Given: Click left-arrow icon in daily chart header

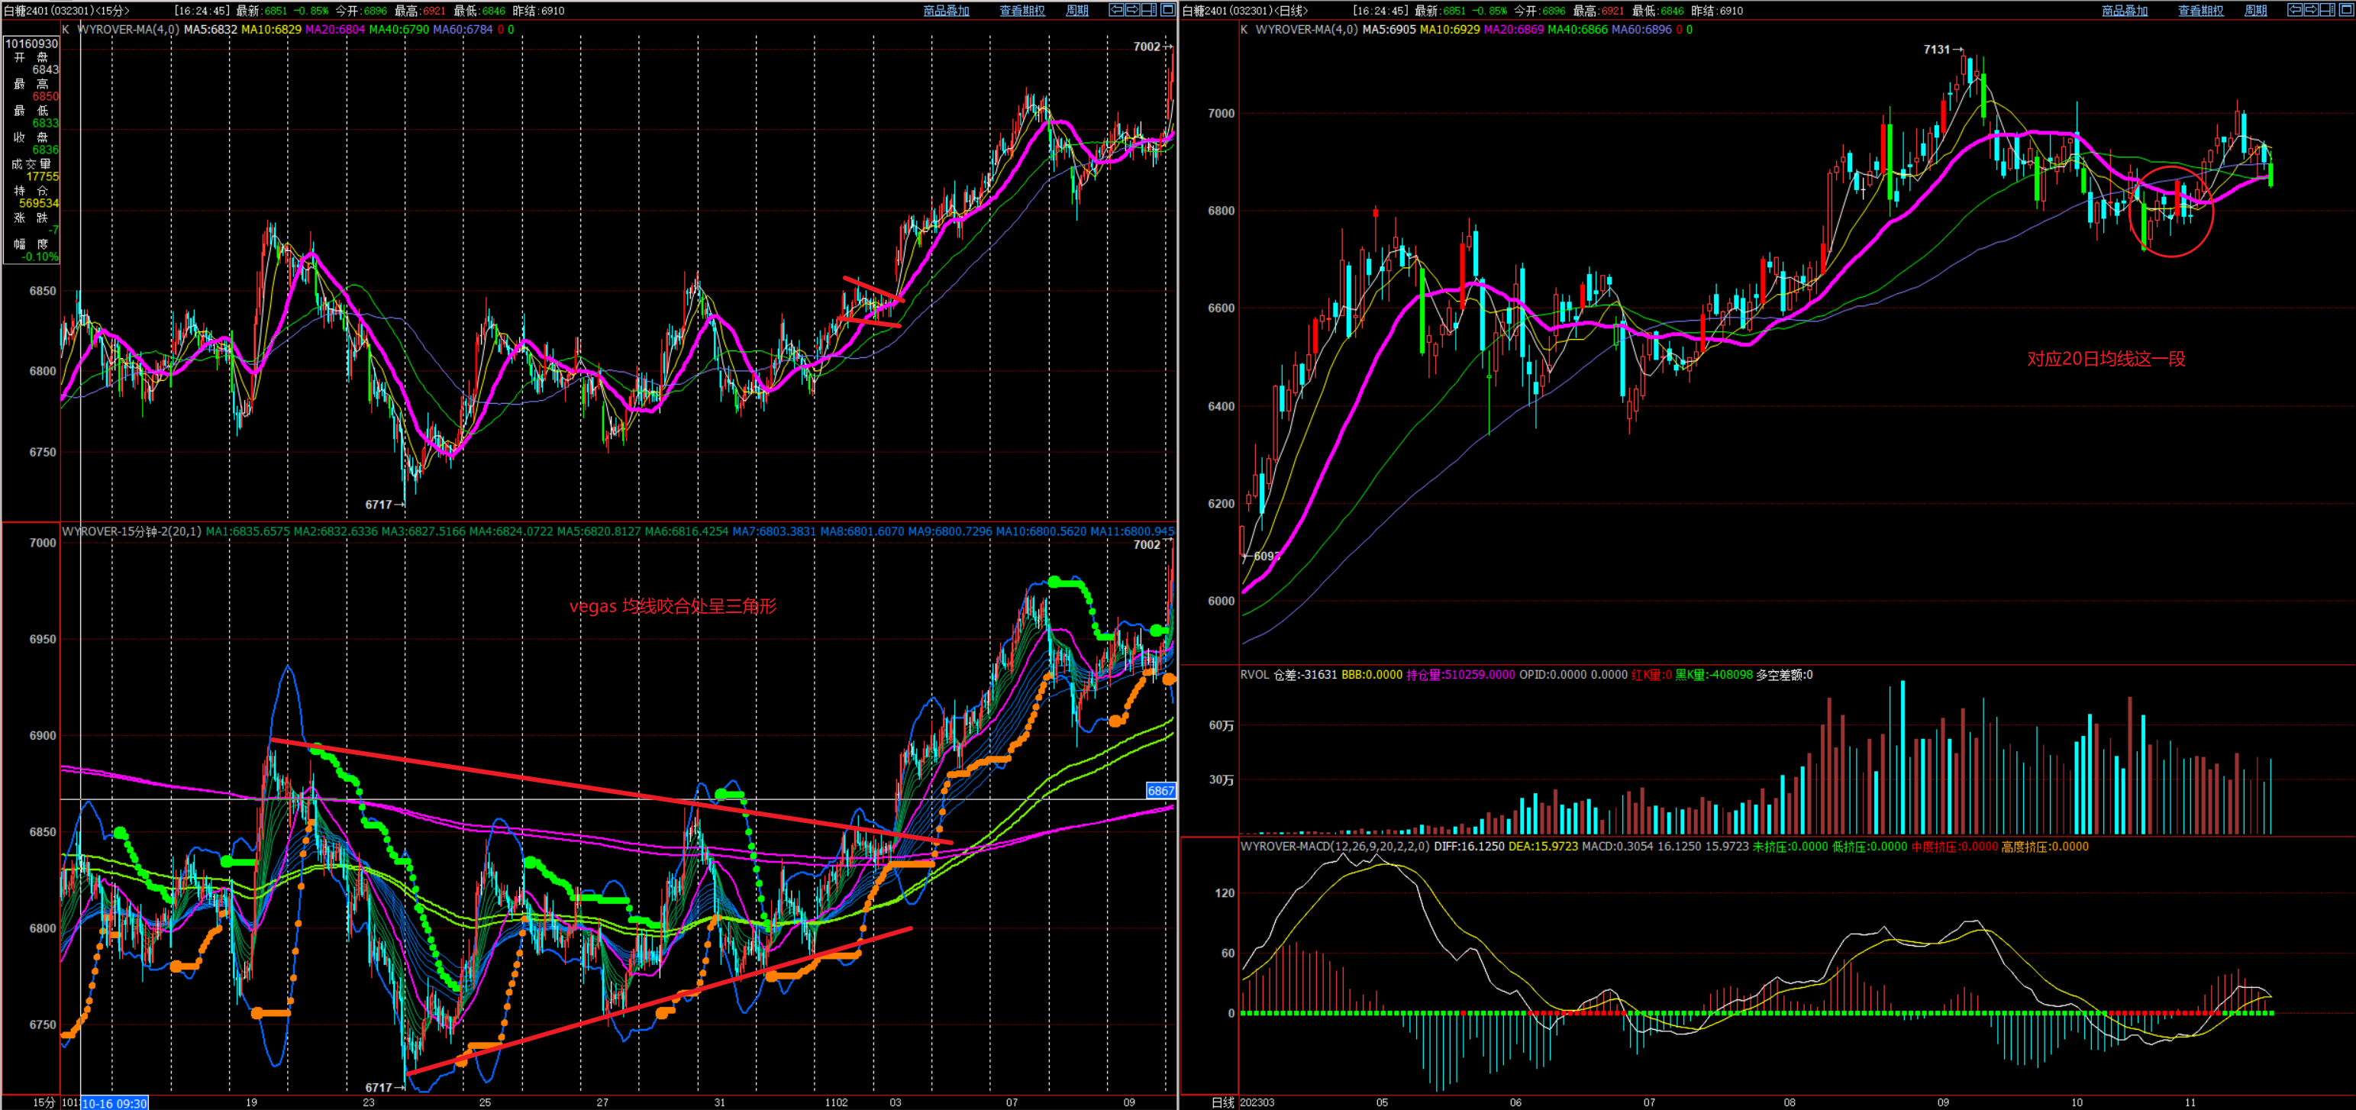Looking at the screenshot, I should pos(2296,10).
